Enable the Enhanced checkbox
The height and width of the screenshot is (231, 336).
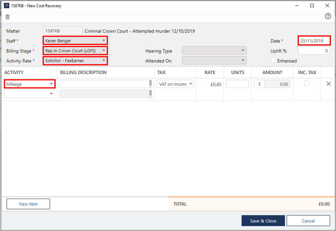coord(273,60)
